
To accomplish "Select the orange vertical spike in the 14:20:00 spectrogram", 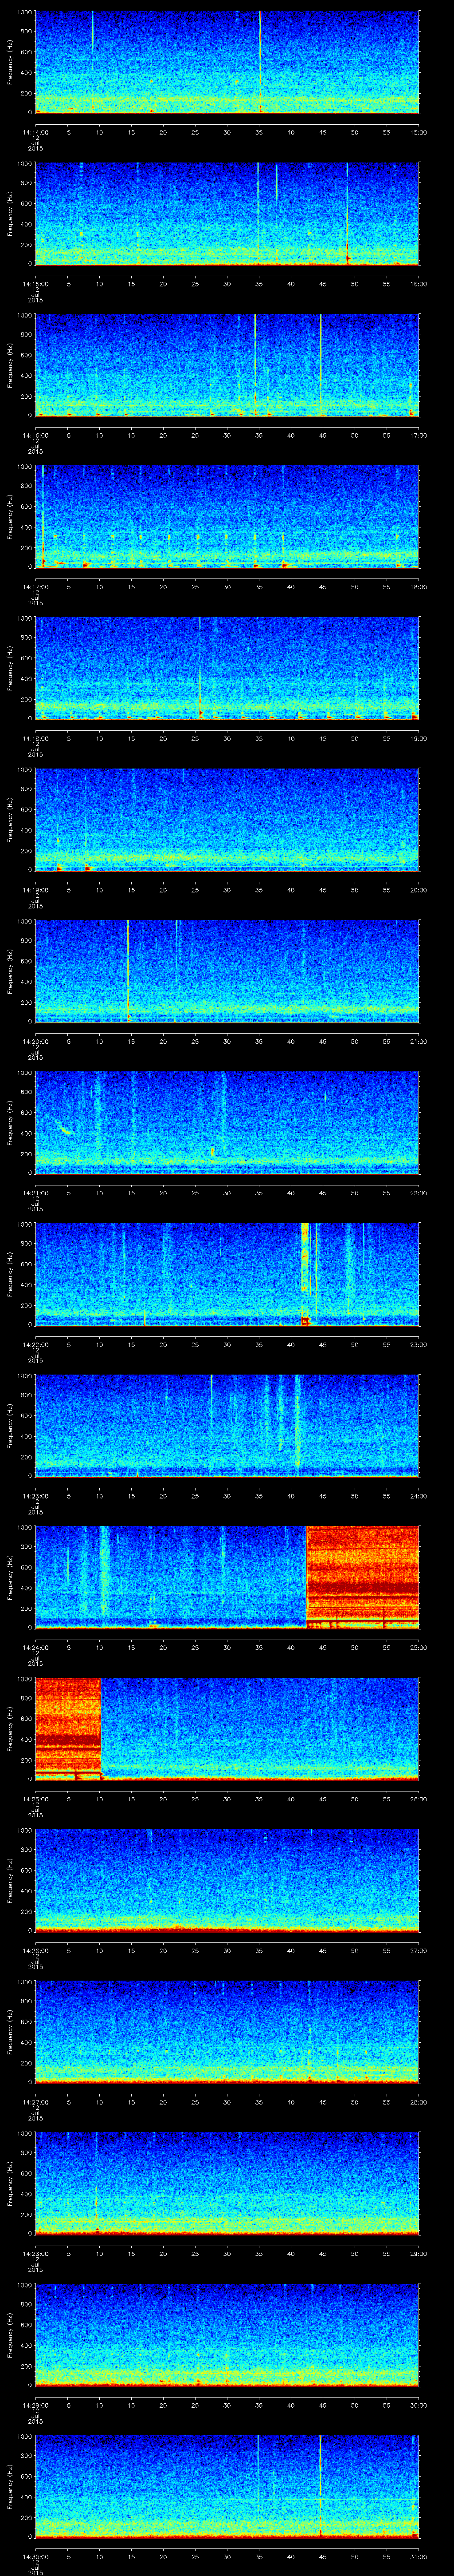I will coord(129,970).
